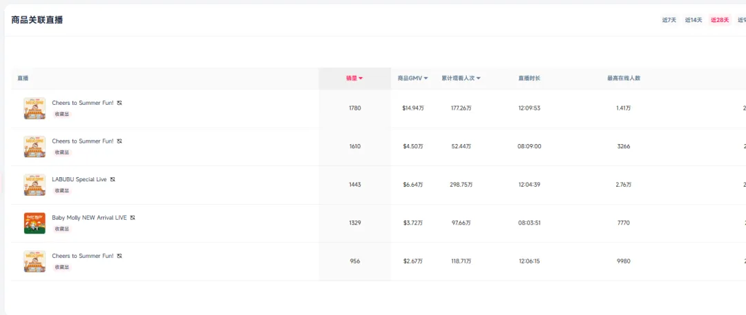
Task: Select the 收藏品 tag in the 1780-sales row
Action: [62, 114]
